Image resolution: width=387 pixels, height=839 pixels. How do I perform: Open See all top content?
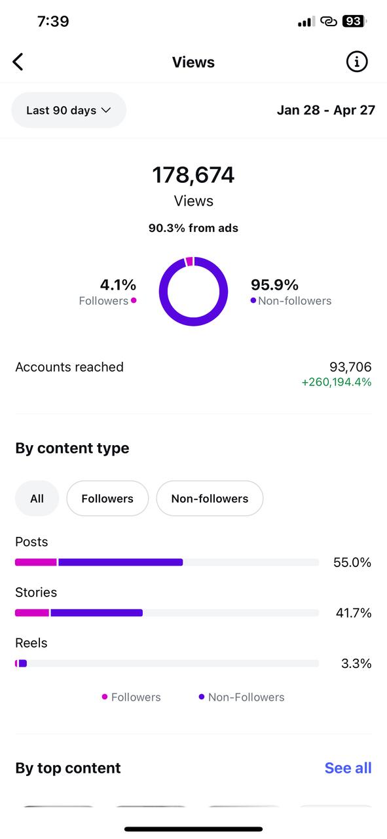click(x=348, y=768)
